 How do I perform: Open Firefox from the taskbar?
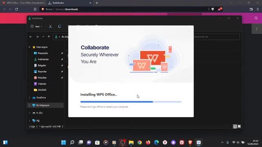[x=148, y=143]
